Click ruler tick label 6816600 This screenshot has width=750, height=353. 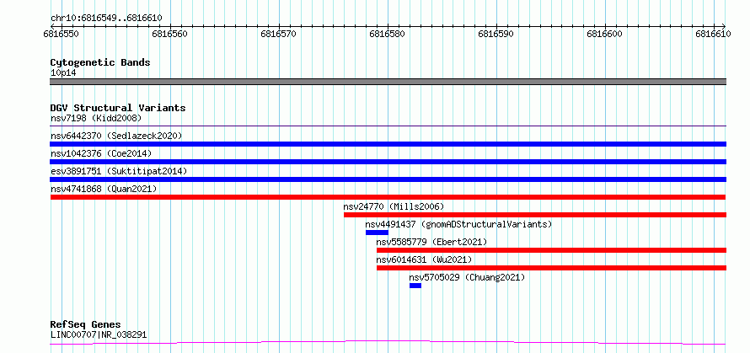(605, 34)
